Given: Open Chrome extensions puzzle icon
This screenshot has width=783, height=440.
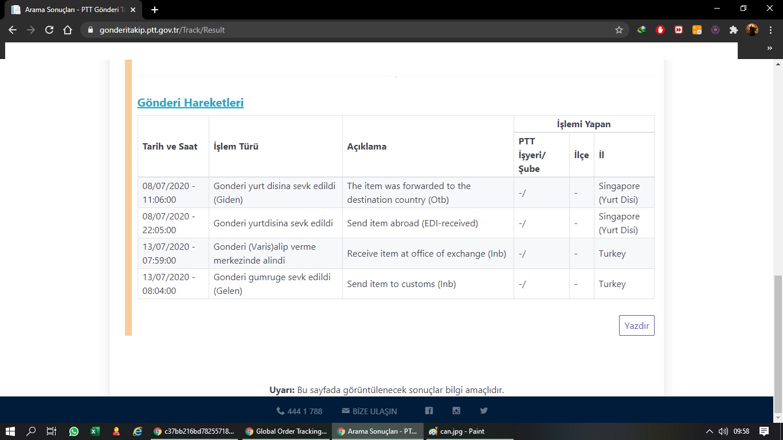Looking at the screenshot, I should (734, 30).
